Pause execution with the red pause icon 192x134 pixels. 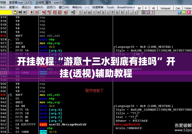point(36,12)
